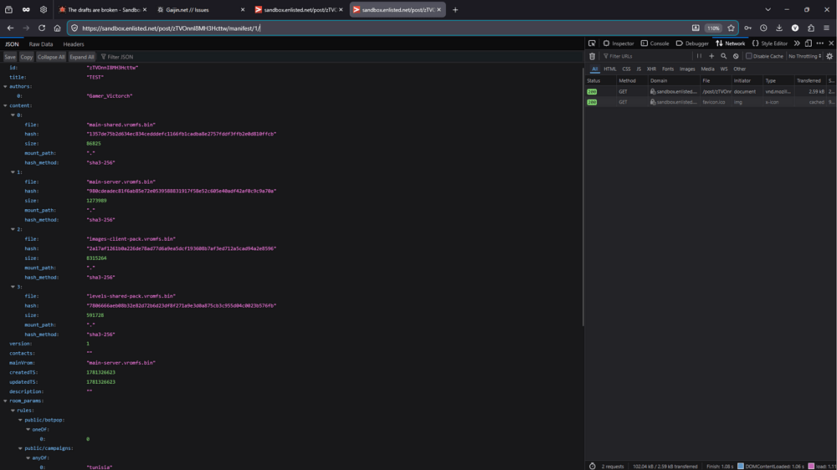Collapse the public/botpop node
Screen dimensions: 837x470
pos(20,421)
